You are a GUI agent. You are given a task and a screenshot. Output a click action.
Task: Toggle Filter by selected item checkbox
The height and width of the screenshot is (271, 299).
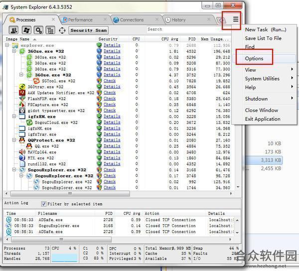[x=43, y=204]
